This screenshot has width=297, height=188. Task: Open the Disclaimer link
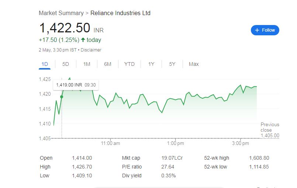pos(91,50)
